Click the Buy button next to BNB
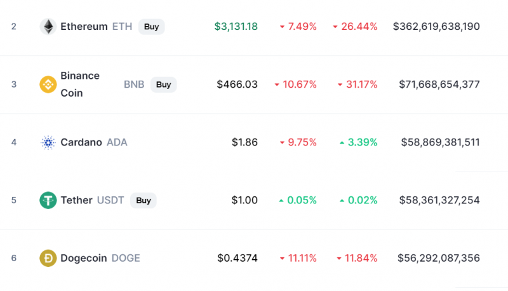This screenshot has width=508, height=291. pyautogui.click(x=163, y=85)
